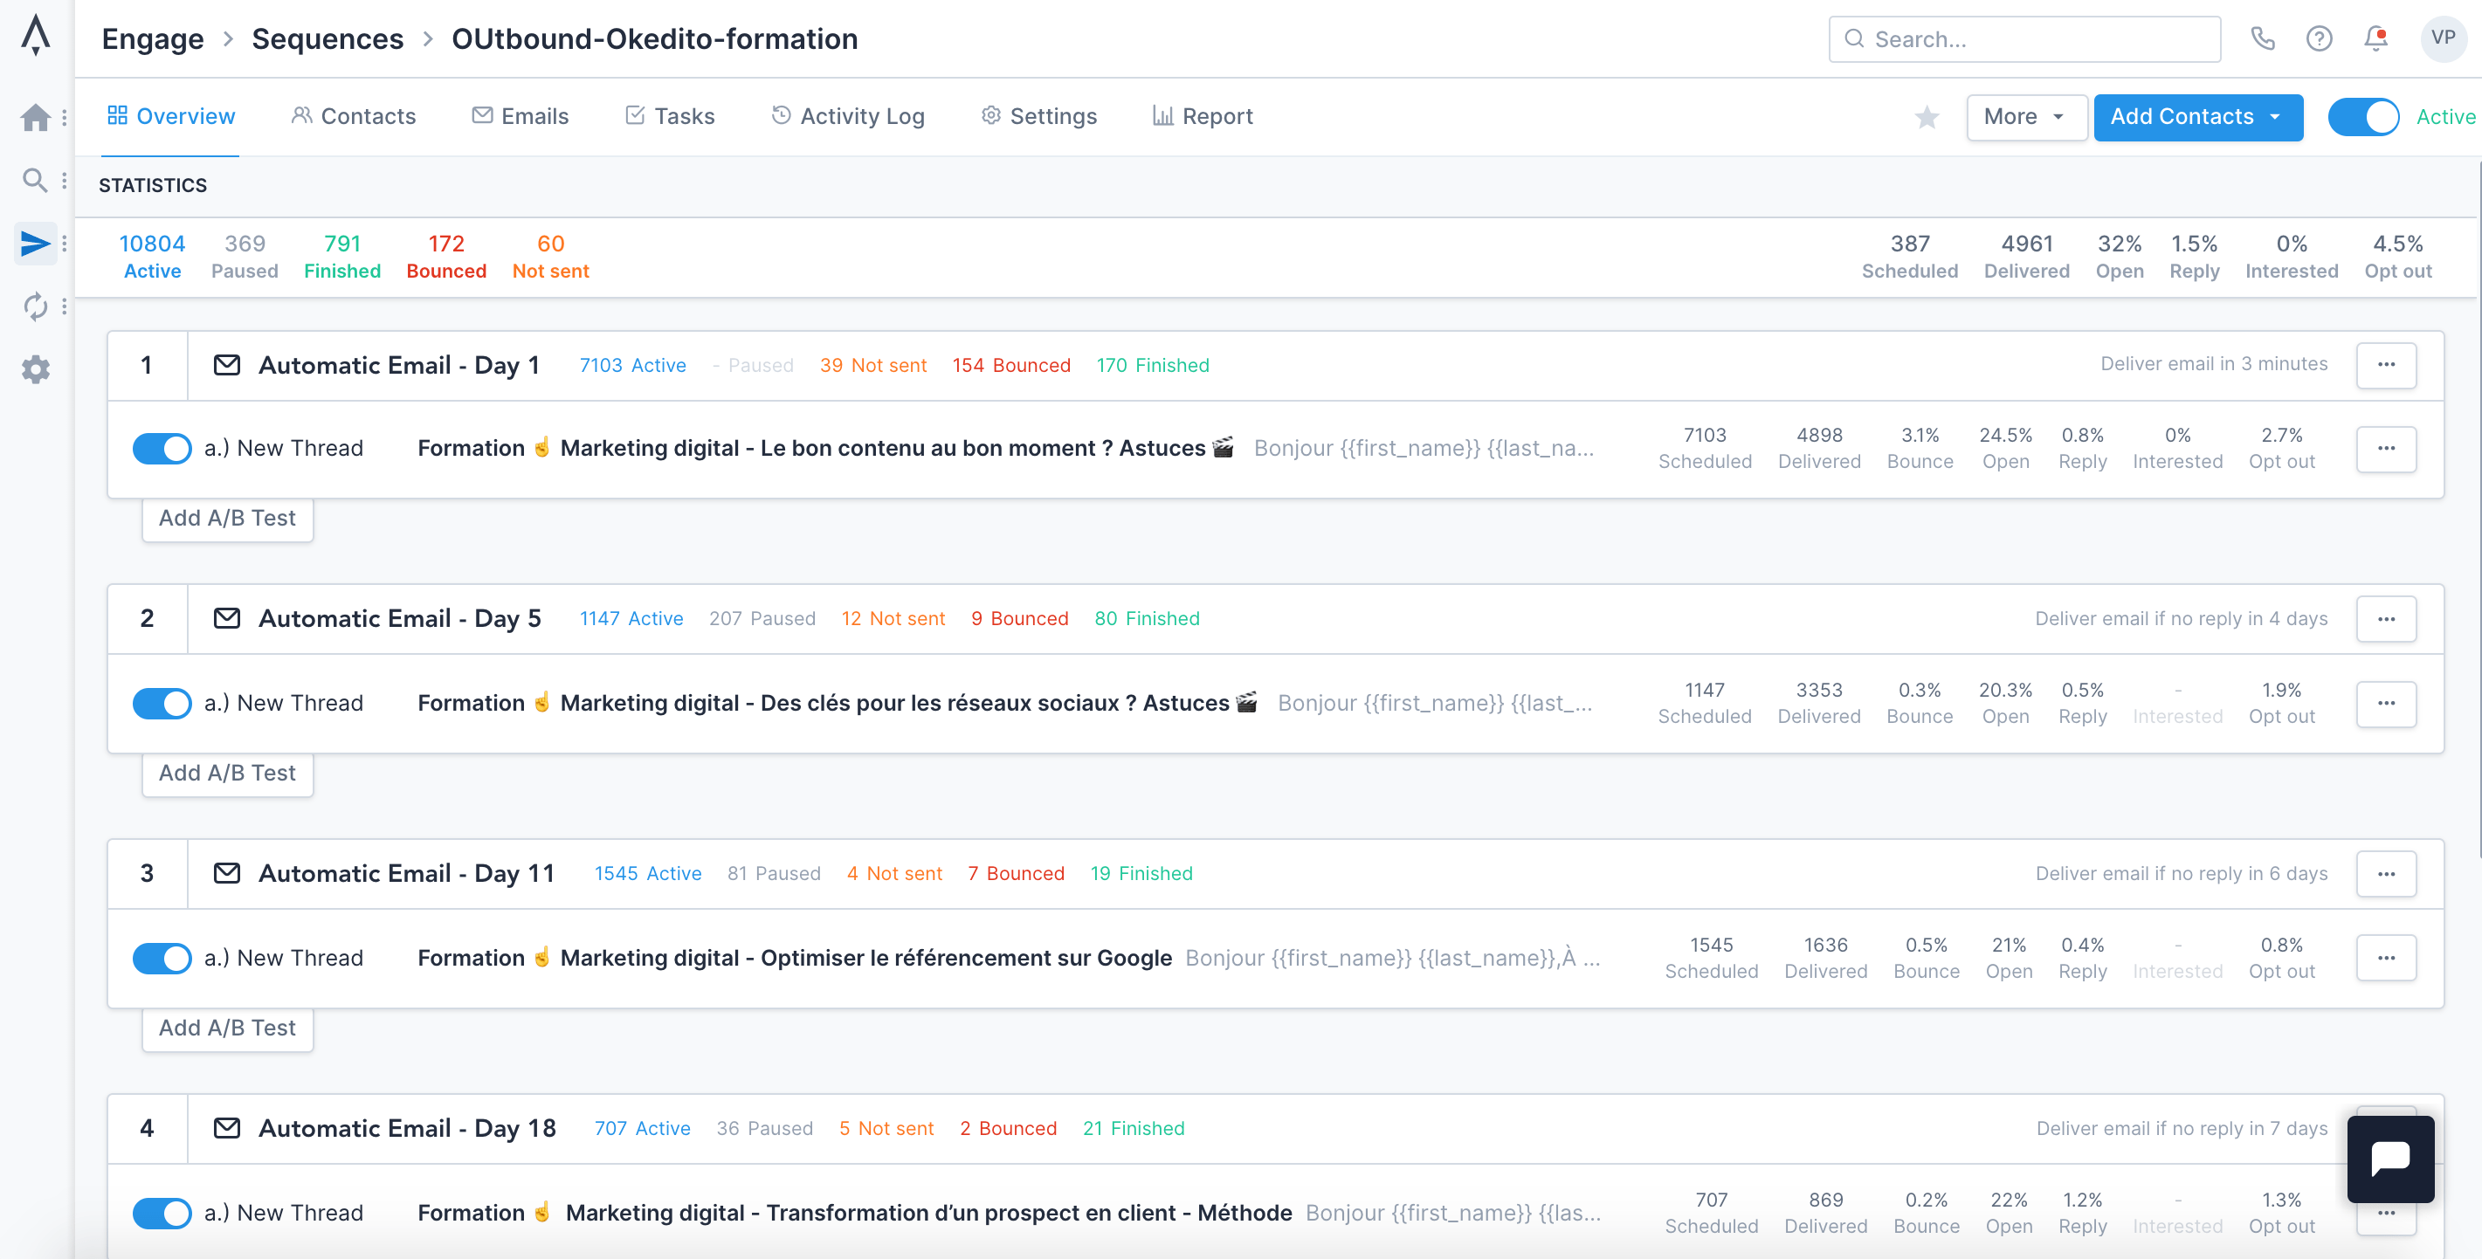2482x1259 pixels.
Task: Click Add A/B Test under Day 1
Action: tap(227, 519)
